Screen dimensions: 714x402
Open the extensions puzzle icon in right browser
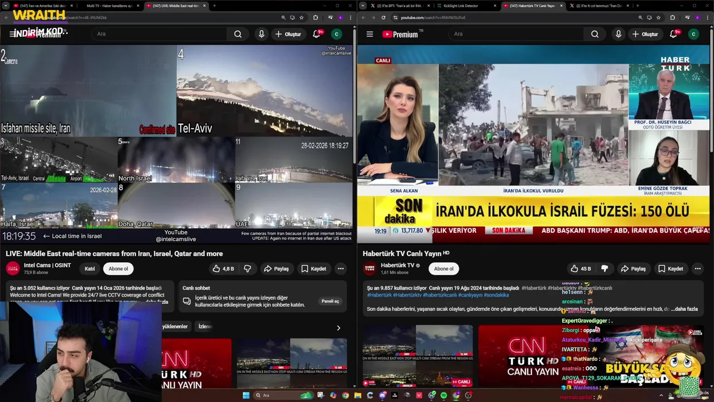click(x=672, y=17)
